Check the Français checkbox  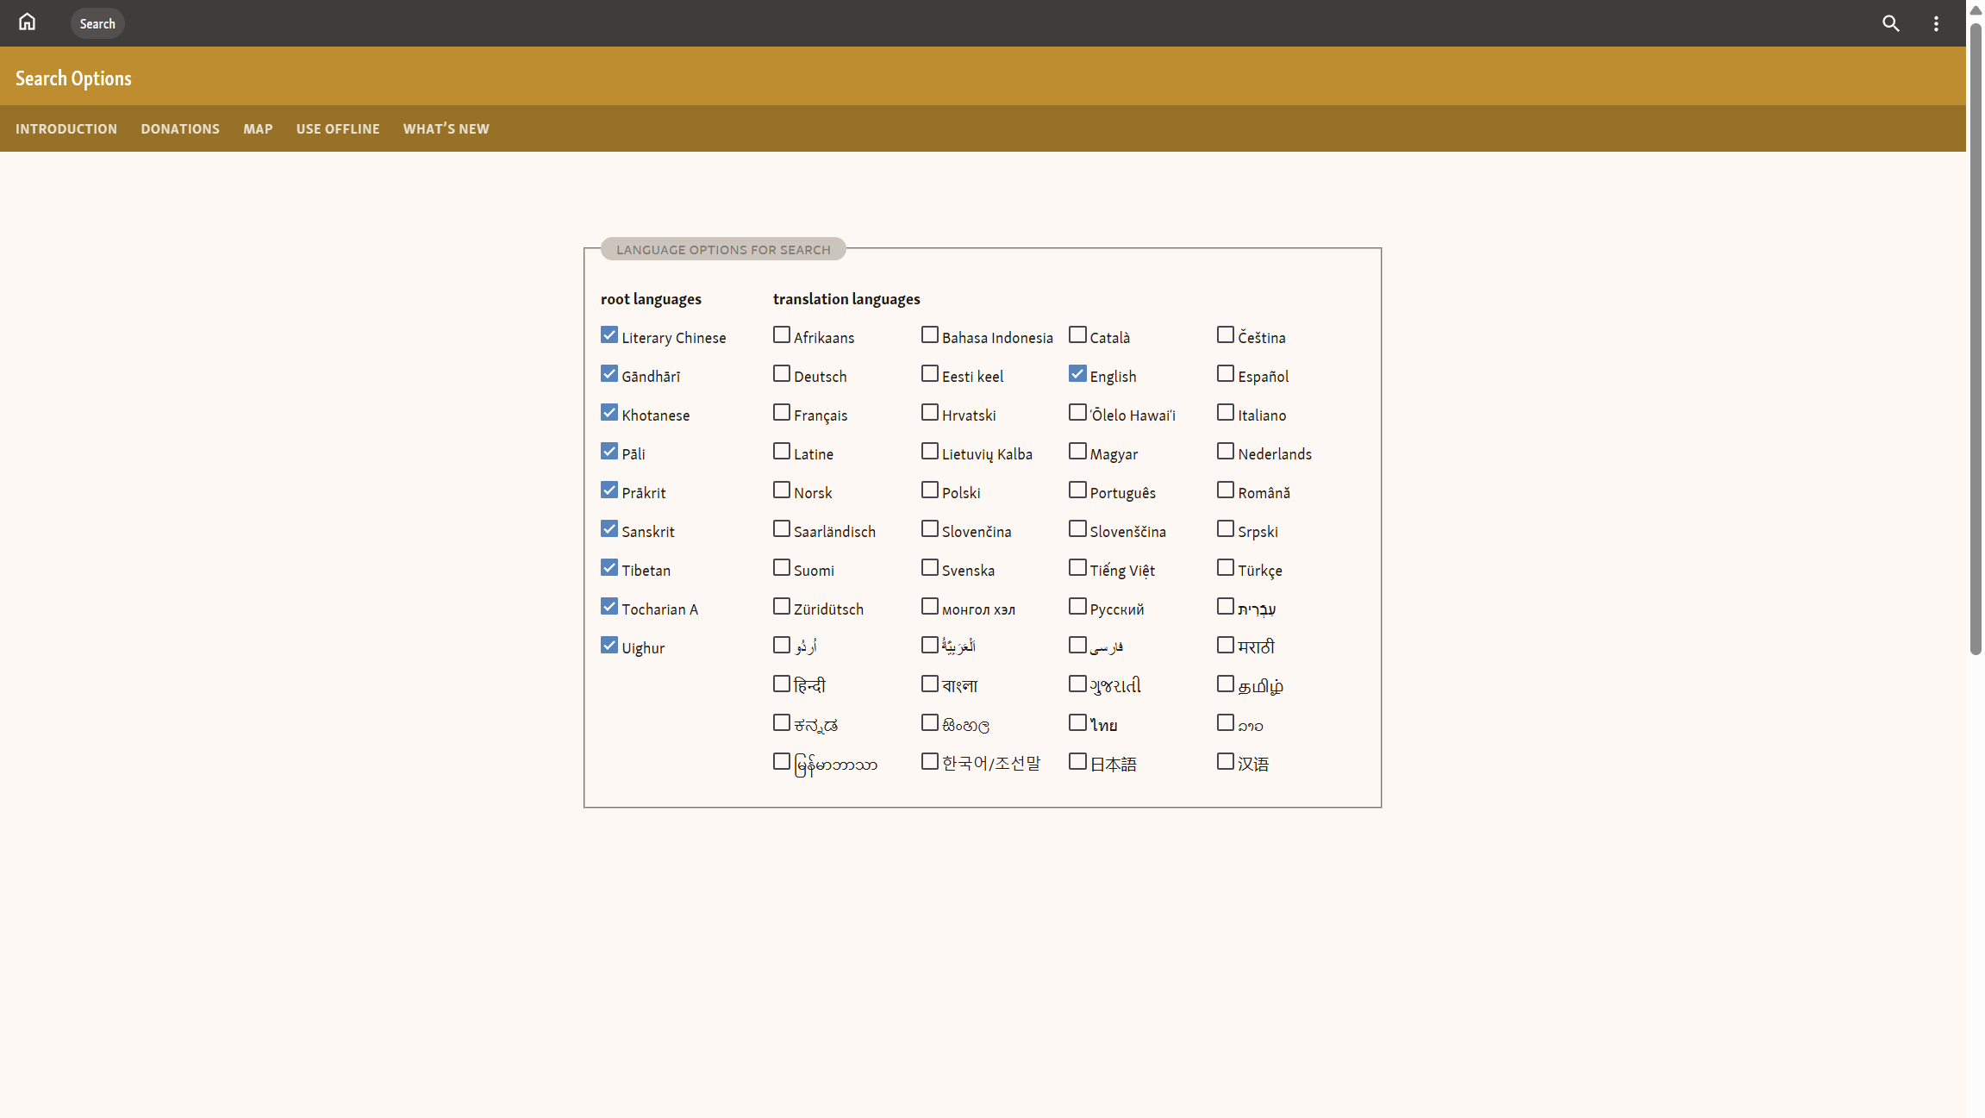point(782,413)
